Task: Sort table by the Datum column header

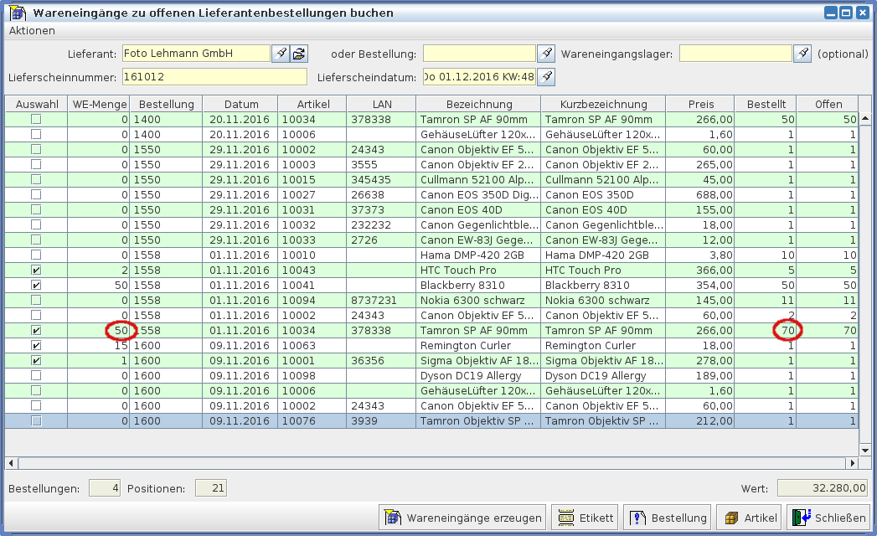Action: point(240,104)
